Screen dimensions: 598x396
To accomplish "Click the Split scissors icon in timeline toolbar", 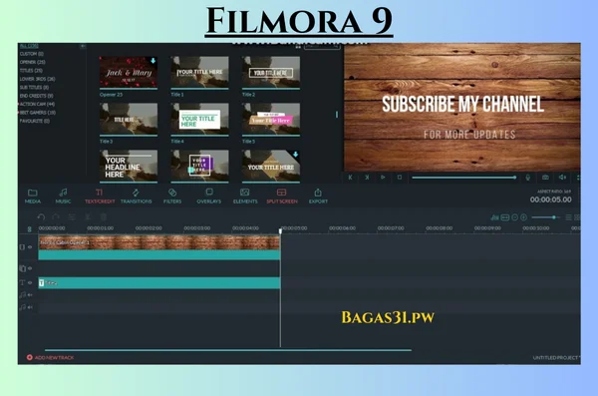I will pyautogui.click(x=88, y=216).
